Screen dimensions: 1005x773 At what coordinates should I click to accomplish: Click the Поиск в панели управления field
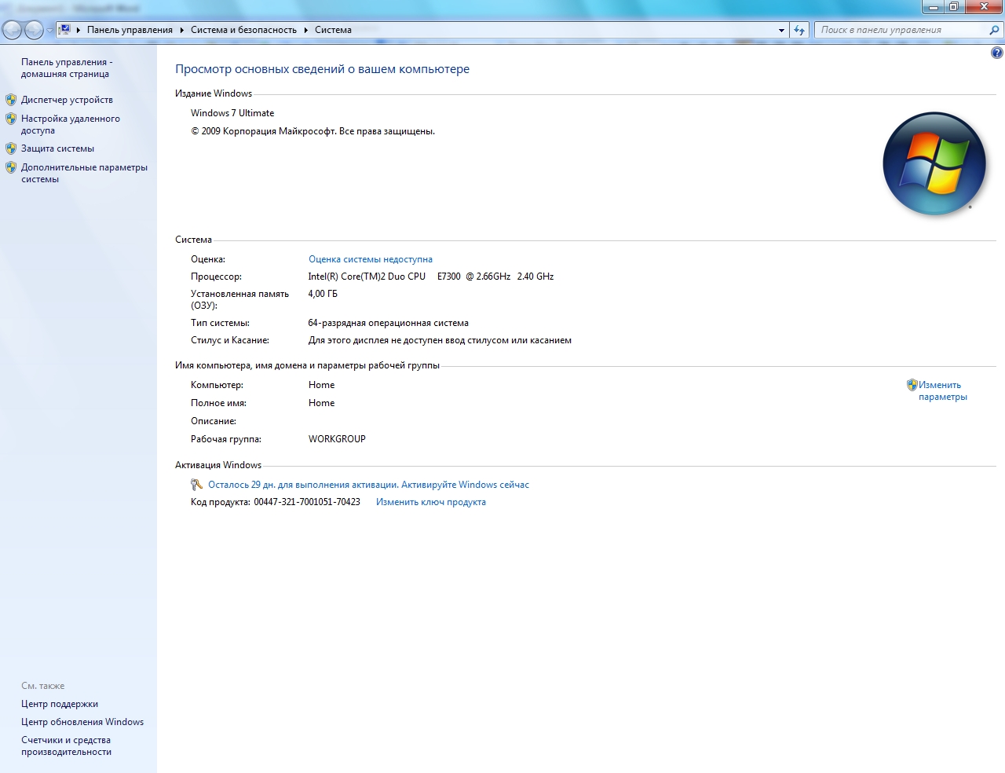point(901,30)
